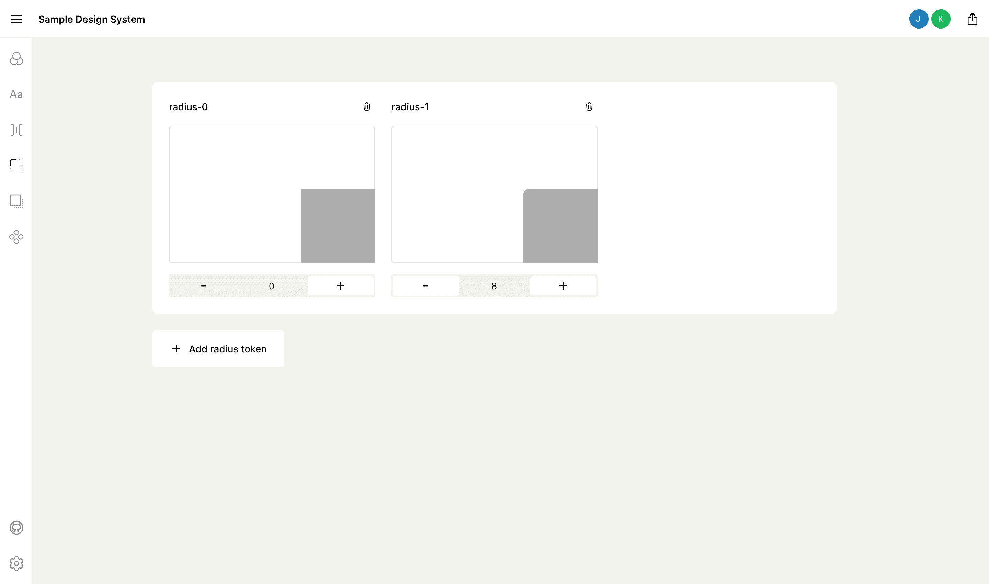This screenshot has width=989, height=584.
Task: Open the Spacing section in sidebar
Action: [x=16, y=130]
